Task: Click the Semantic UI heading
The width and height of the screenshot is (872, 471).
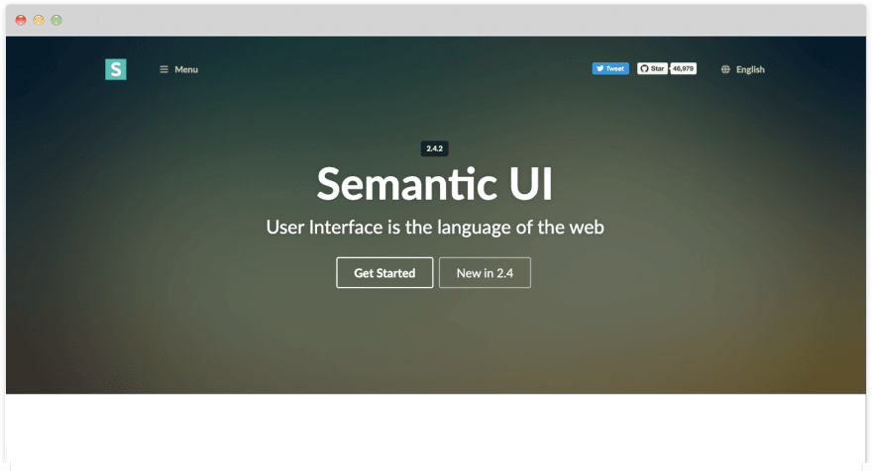Action: coord(434,184)
